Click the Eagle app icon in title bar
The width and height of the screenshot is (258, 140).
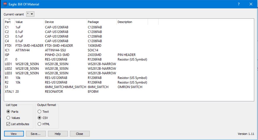pyautogui.click(x=5, y=4)
